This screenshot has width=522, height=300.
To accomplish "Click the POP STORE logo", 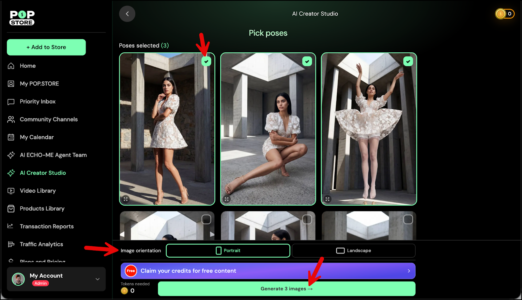I will (x=22, y=18).
